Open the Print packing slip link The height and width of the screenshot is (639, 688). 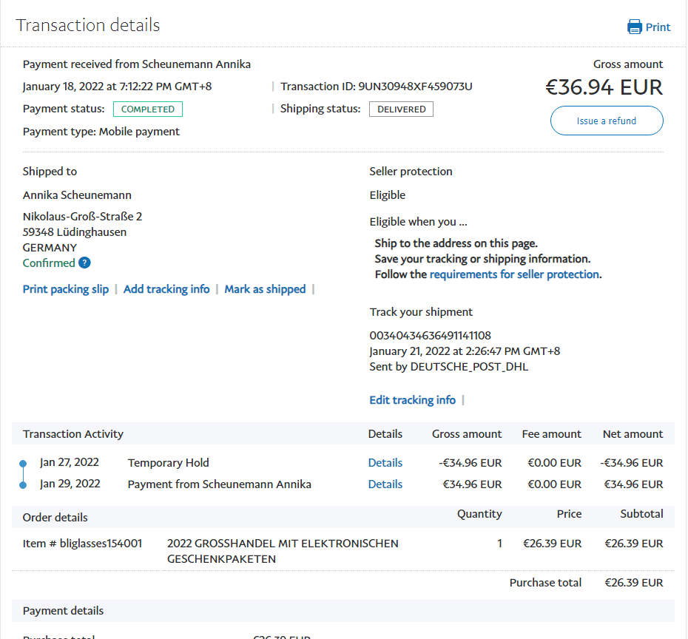click(66, 289)
